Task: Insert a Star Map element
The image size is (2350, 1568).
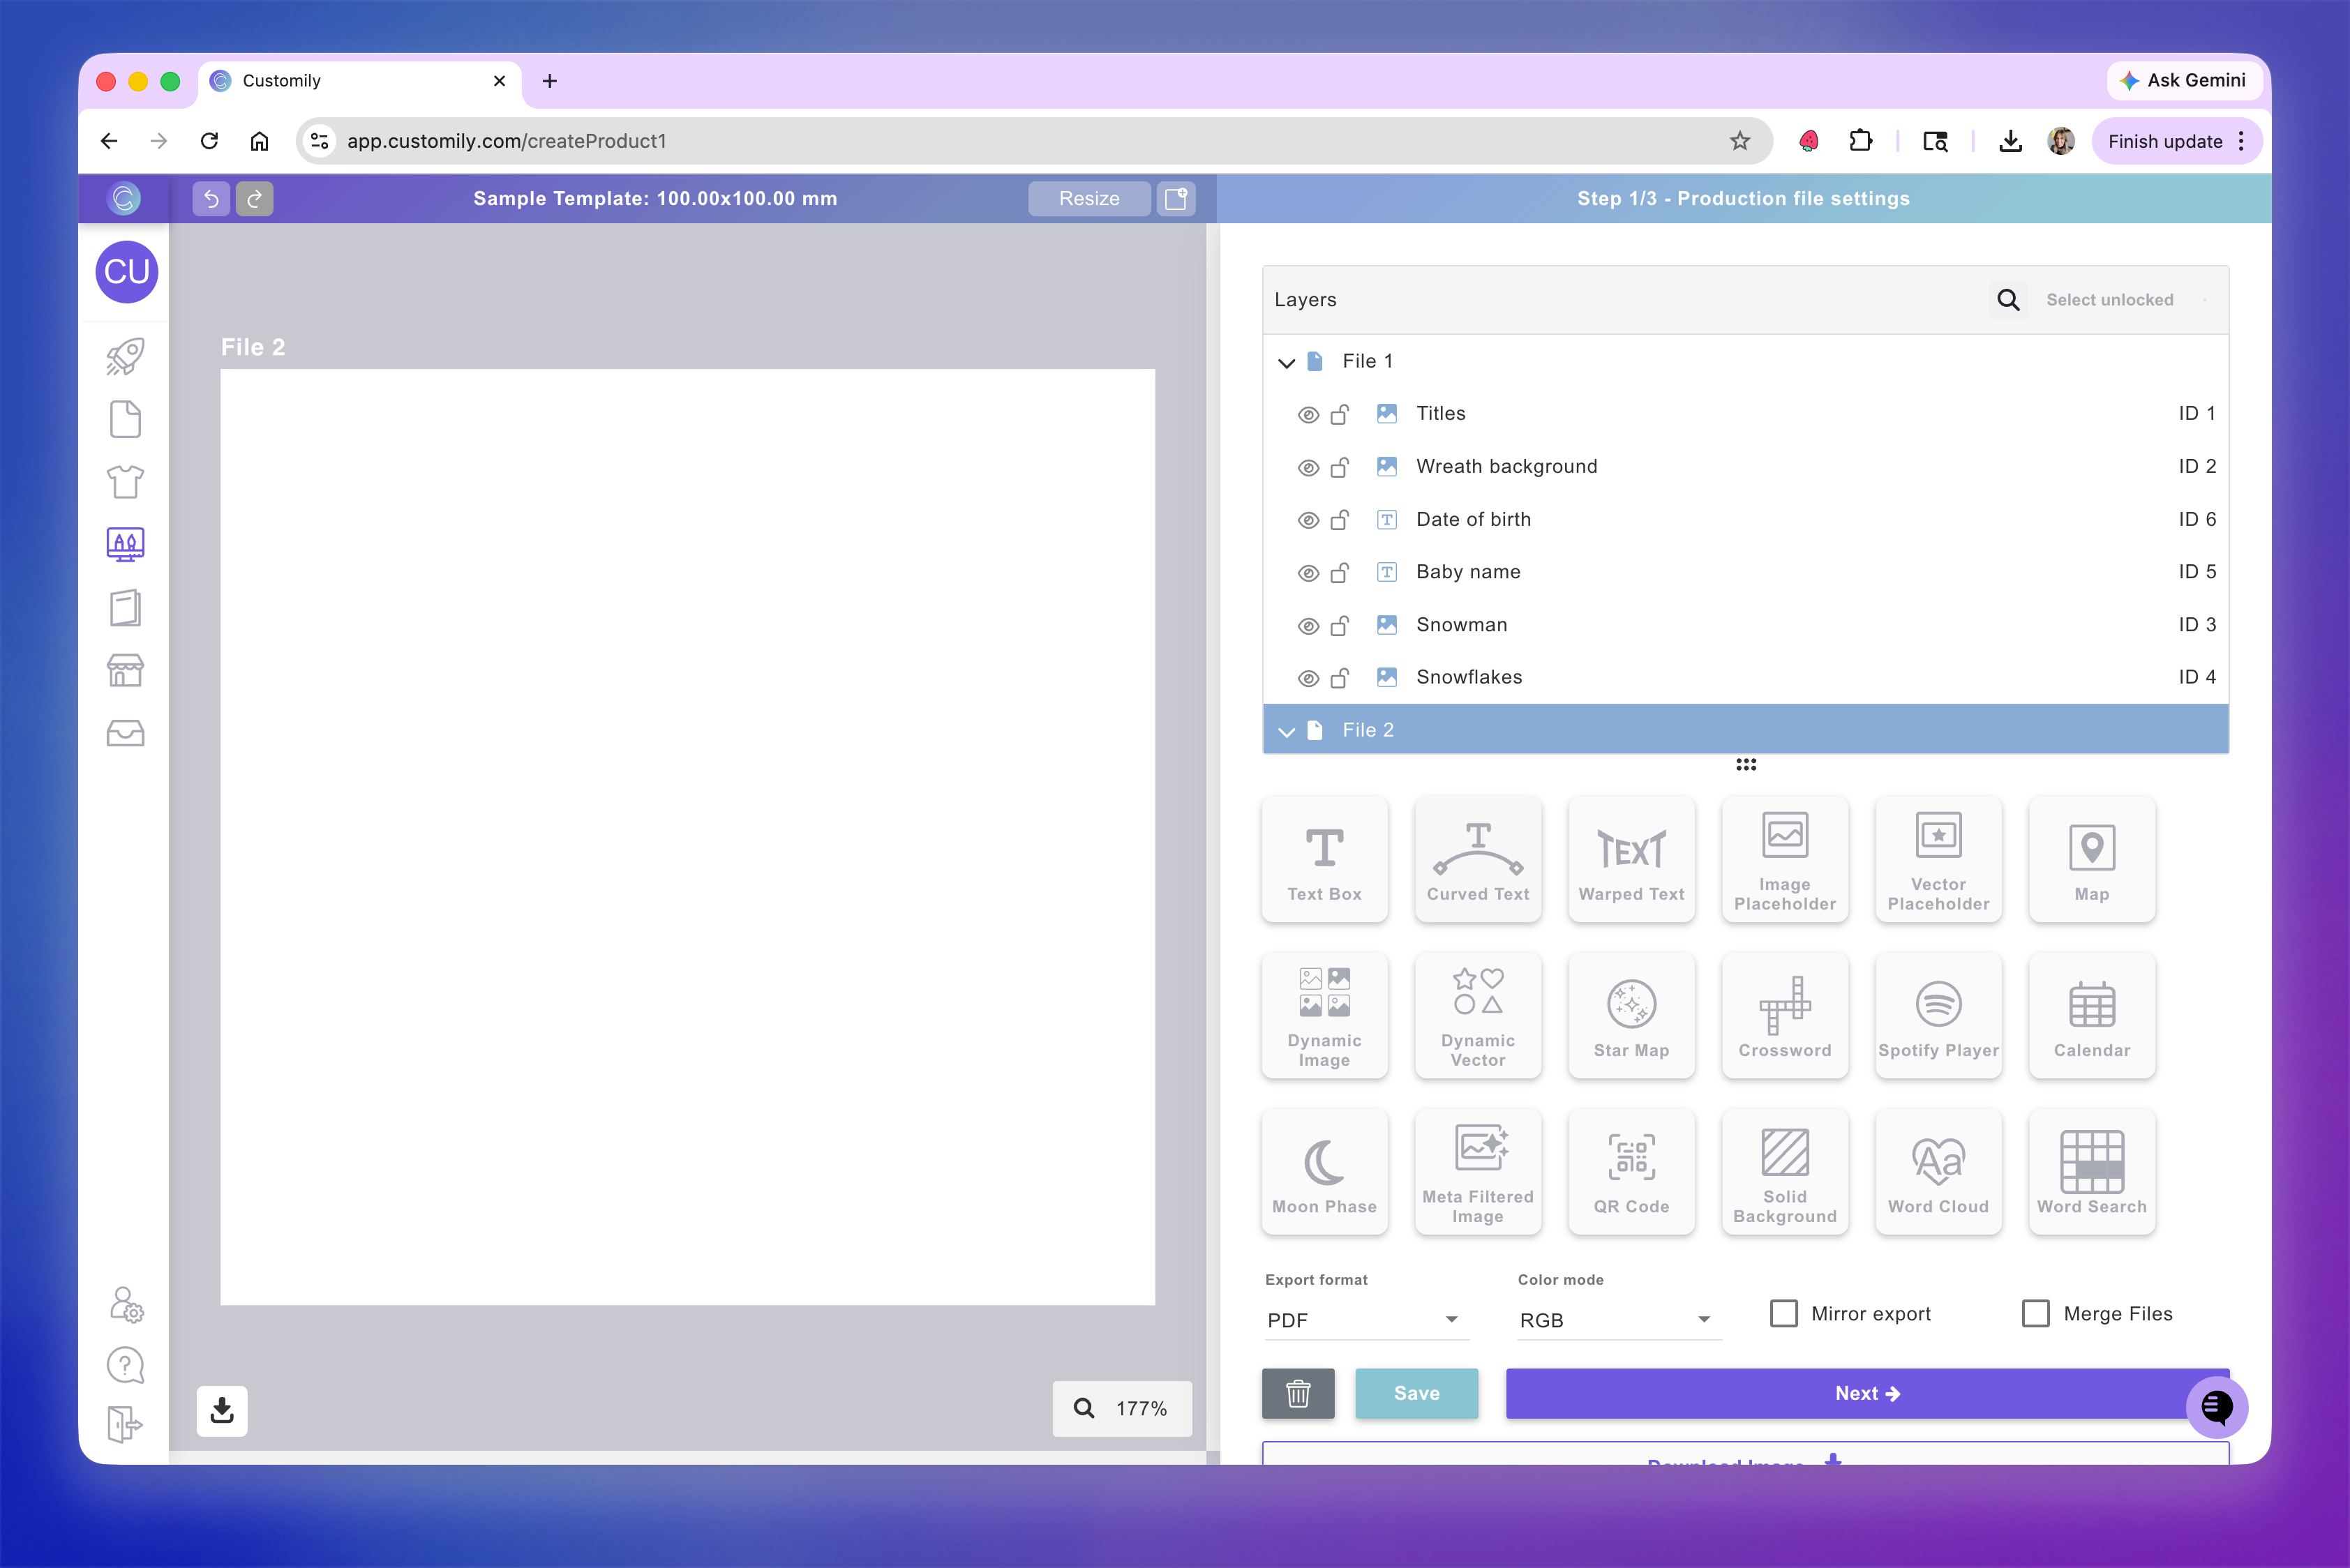Action: coord(1632,1015)
